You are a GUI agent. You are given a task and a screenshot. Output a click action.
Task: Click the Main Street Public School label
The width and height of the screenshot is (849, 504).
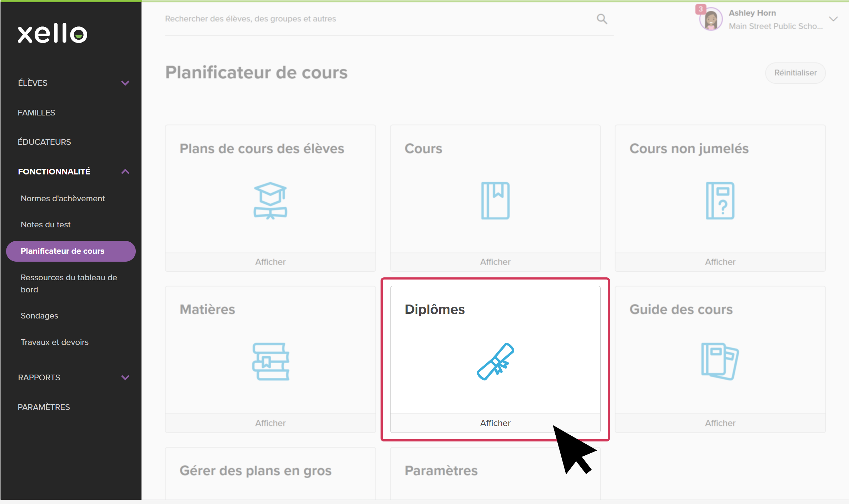[776, 26]
